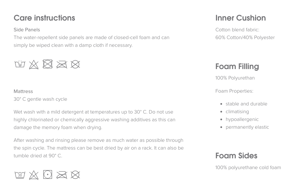Click the do-not-bleach triangle in Mattress symbols
This screenshot has width=307, height=191.
(34, 175)
